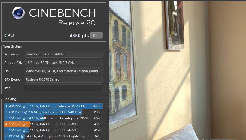Select the Cores x GHz field
Image resolution: width=246 pixels, height=140 pixels.
(64, 63)
